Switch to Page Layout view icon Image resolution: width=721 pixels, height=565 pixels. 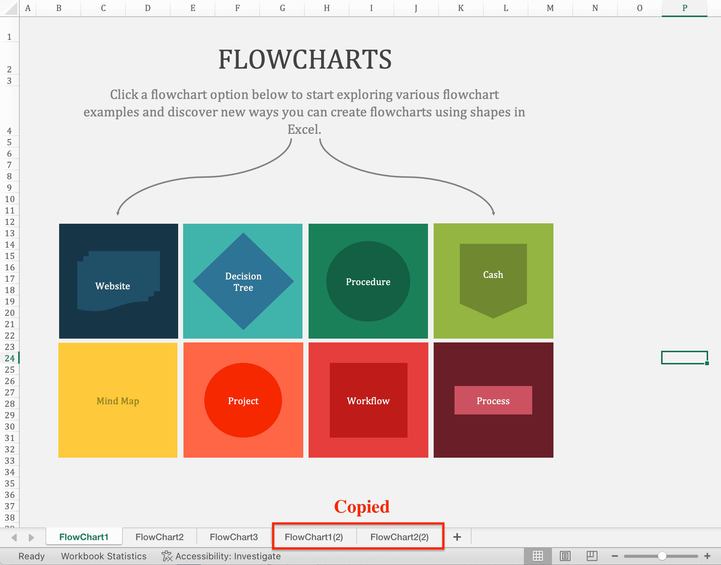pos(565,556)
